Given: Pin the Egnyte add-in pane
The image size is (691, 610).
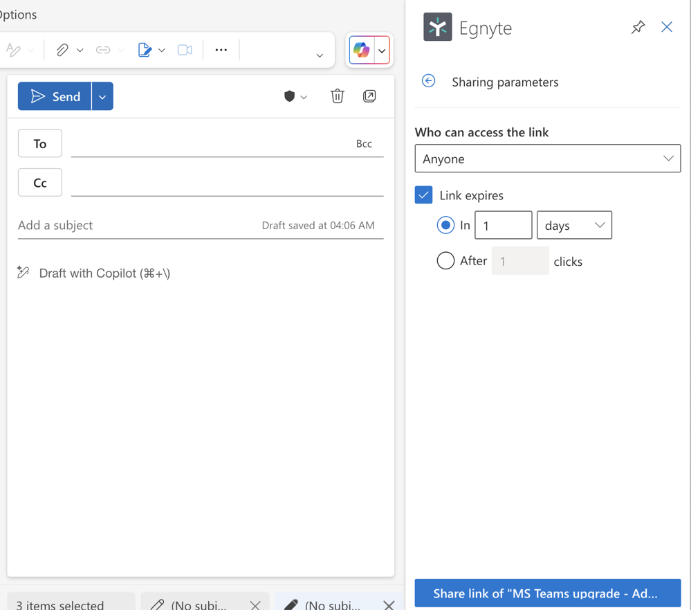Looking at the screenshot, I should [x=637, y=27].
